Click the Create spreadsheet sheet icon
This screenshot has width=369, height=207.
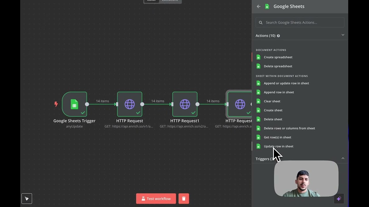click(x=258, y=57)
